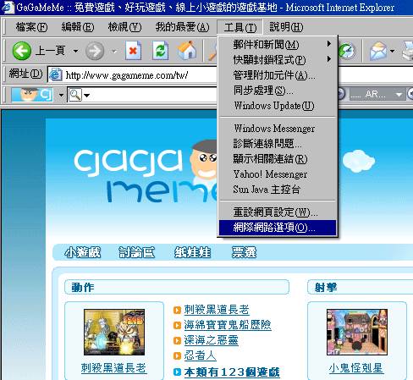This screenshot has height=380, width=413.
Task: Choose 顯示相關連結(R) from the menu
Action: 278,159
